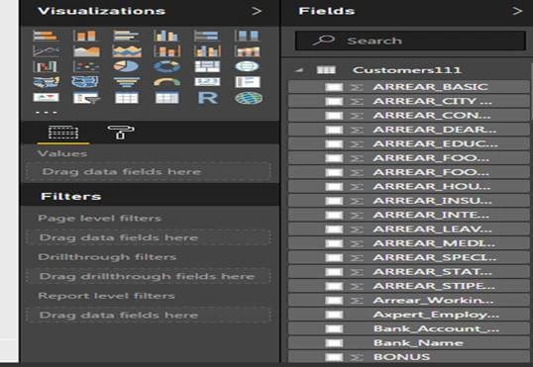Image resolution: width=533 pixels, height=367 pixels.
Task: Select the Card (123) visual
Action: [x=207, y=82]
